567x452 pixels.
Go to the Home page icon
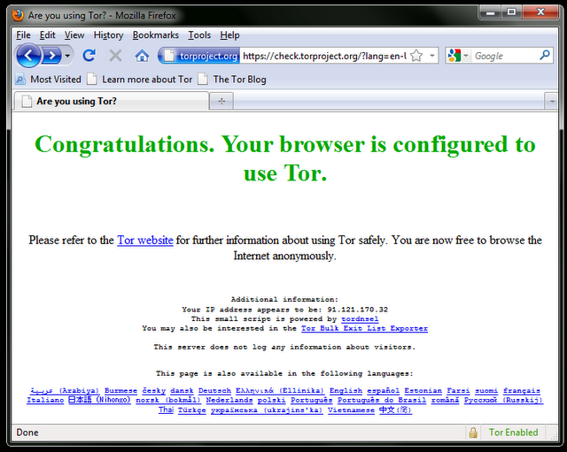pos(142,56)
